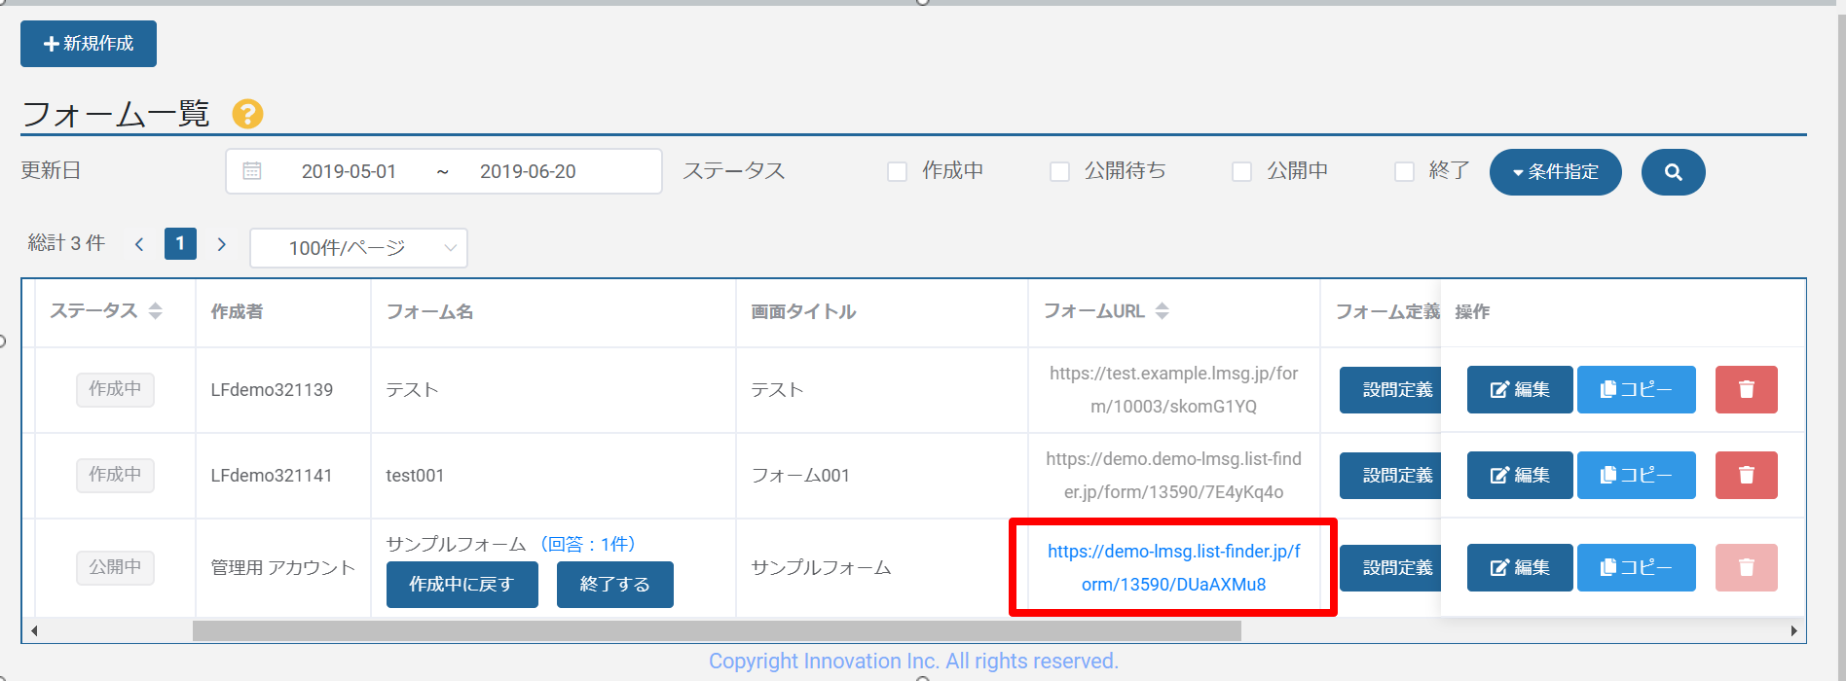Open the 100件/ページ page size dropdown
The width and height of the screenshot is (1846, 681).
click(x=358, y=248)
